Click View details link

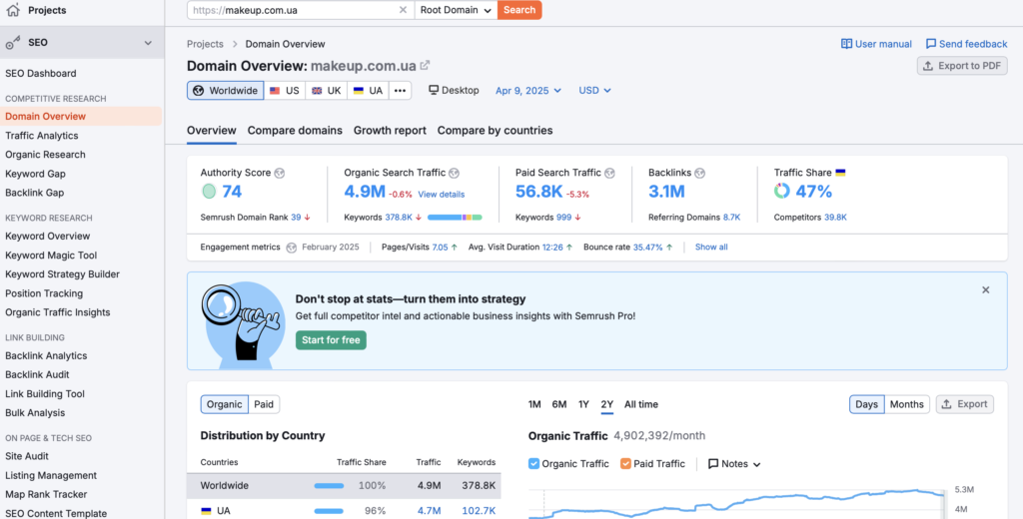(441, 195)
